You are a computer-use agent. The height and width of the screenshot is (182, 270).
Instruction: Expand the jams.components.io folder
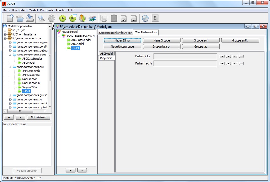click(10, 99)
